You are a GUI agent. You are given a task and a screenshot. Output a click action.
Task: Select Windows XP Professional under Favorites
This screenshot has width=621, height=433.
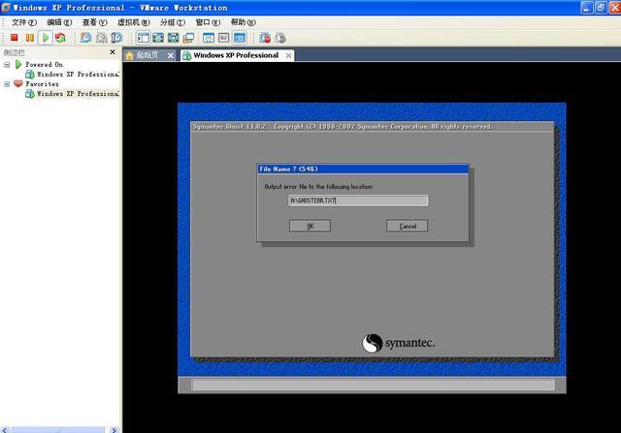coord(78,94)
